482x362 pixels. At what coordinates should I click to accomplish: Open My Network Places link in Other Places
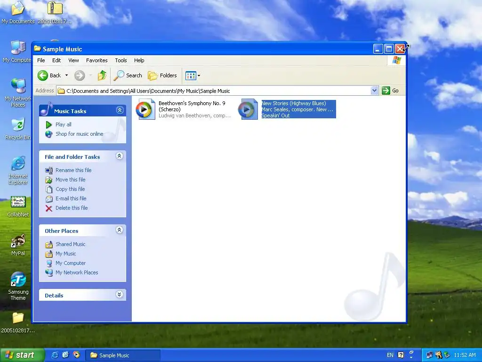click(77, 273)
